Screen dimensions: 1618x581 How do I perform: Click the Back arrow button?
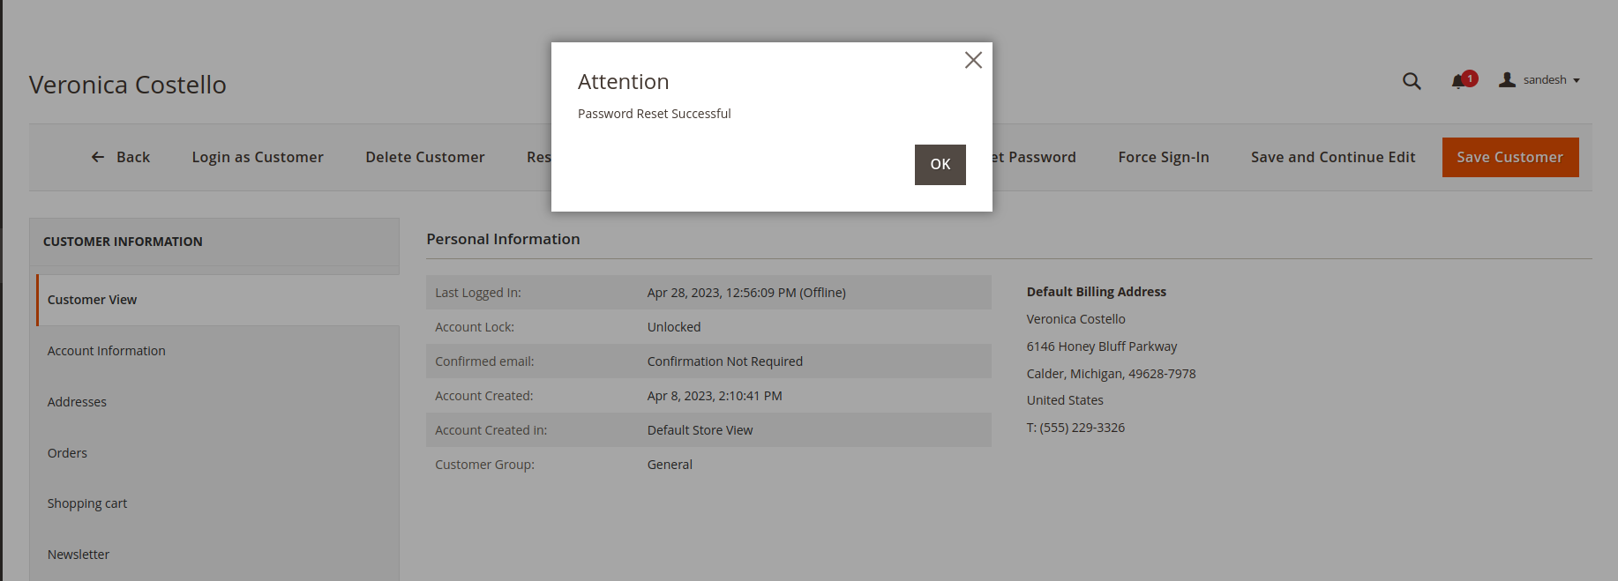click(x=121, y=157)
